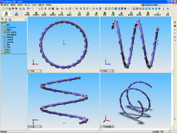Select the Extruded Cut (伸長除料) tool
This screenshot has height=133, width=177.
pyautogui.click(x=36, y=14)
